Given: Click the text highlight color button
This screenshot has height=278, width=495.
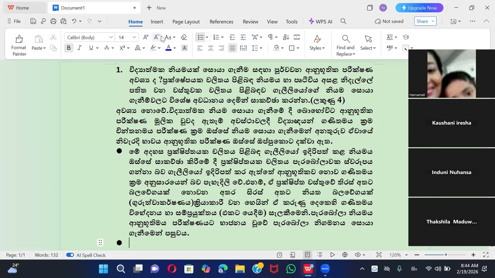Looking at the screenshot, I should (153, 48).
